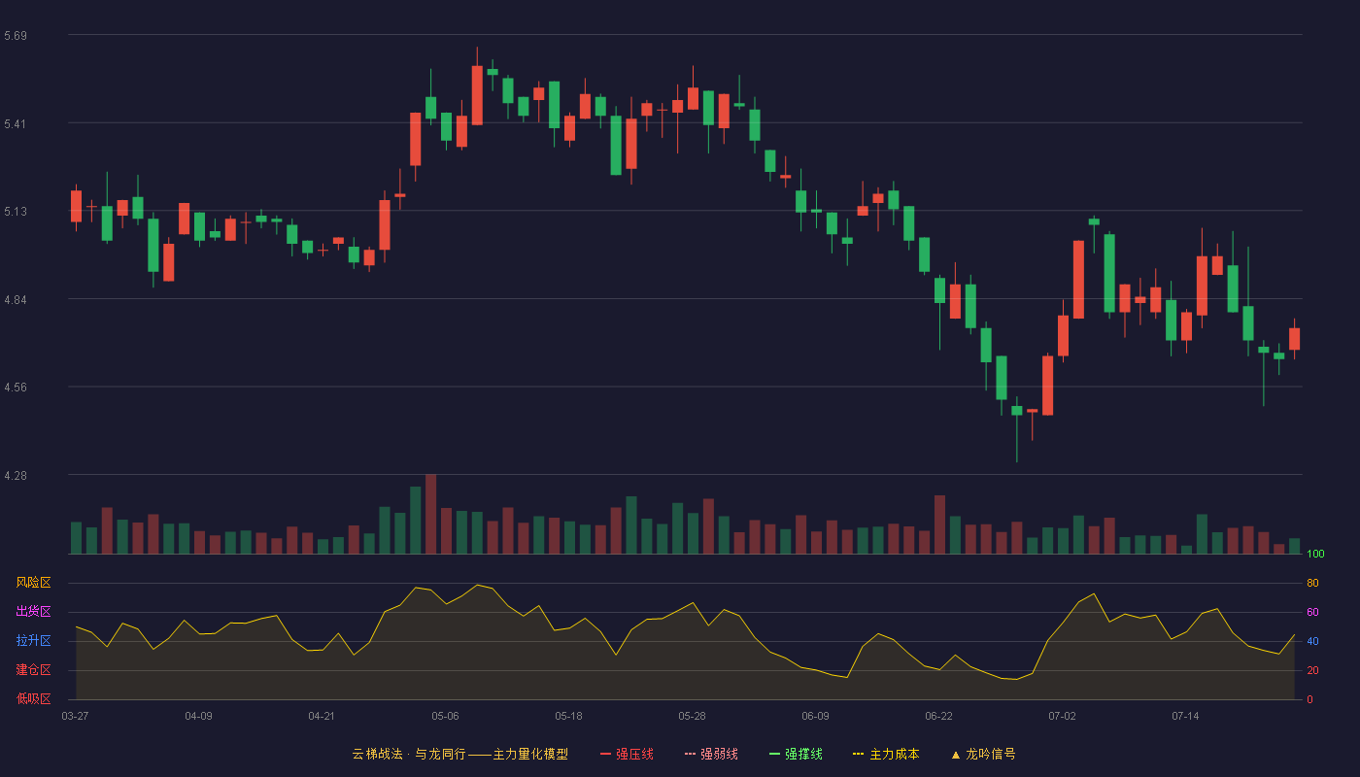Click the 03-27 date label
Screen dimensions: 1360x777
[x=75, y=716]
